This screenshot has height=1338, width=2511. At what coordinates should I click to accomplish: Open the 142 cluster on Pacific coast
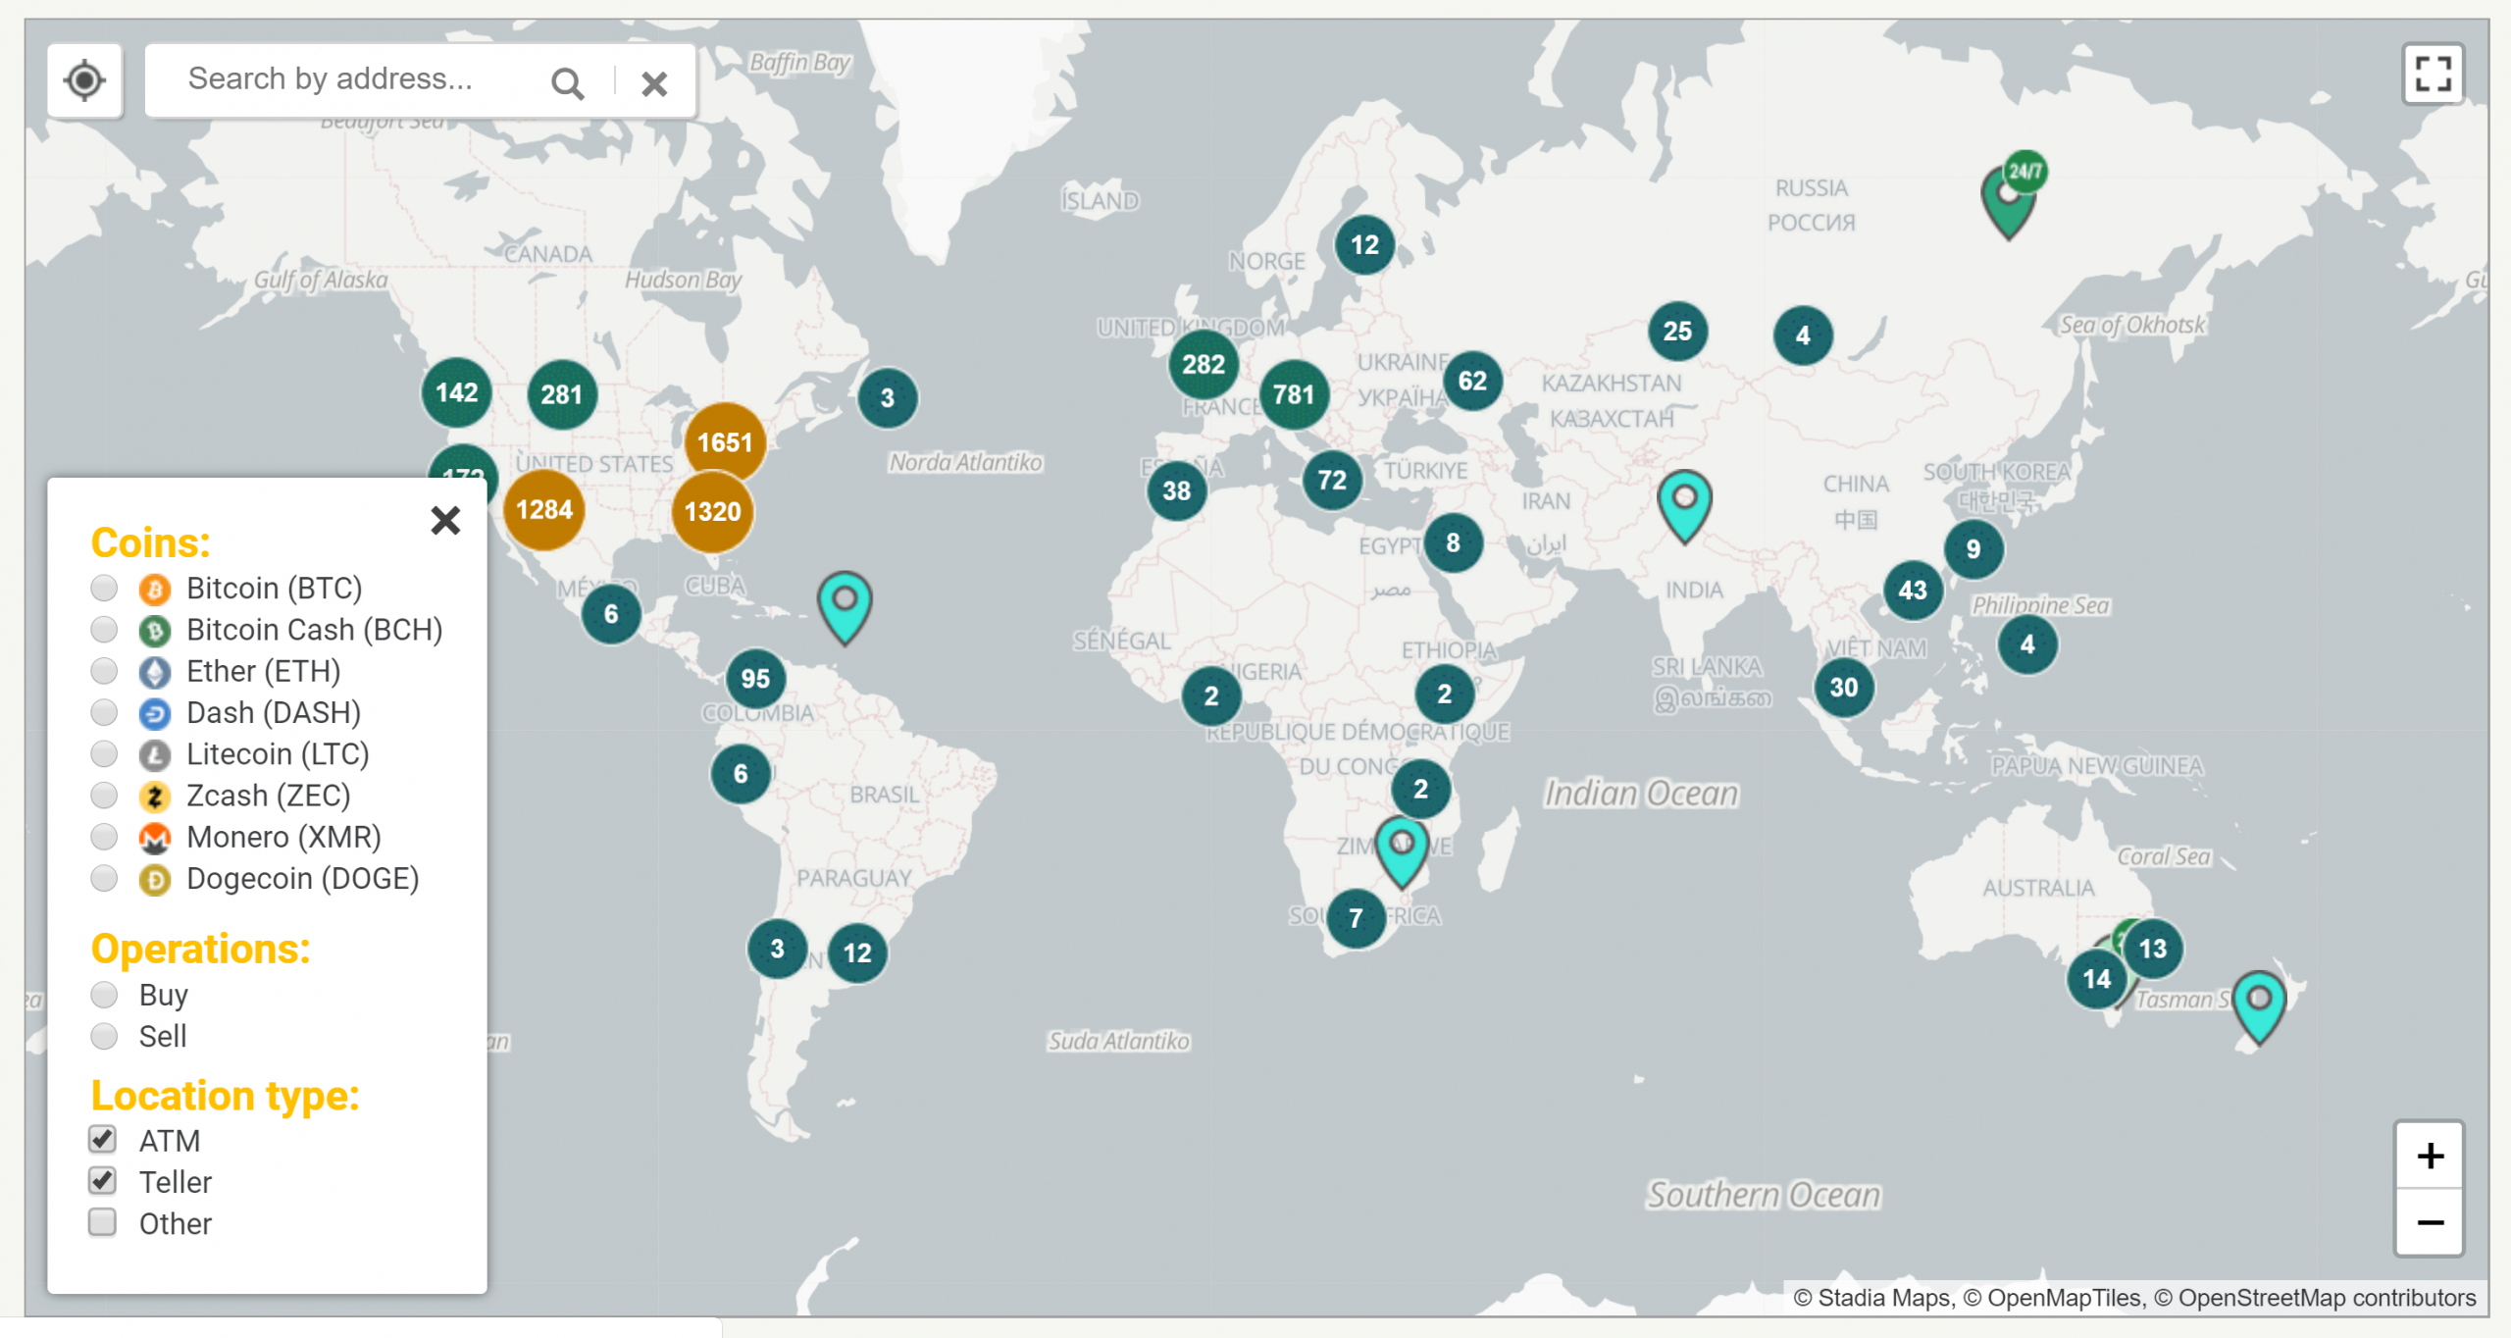(x=457, y=392)
